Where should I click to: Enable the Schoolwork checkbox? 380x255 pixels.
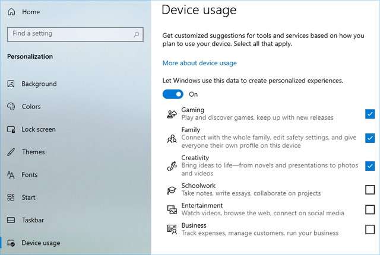pyautogui.click(x=370, y=190)
